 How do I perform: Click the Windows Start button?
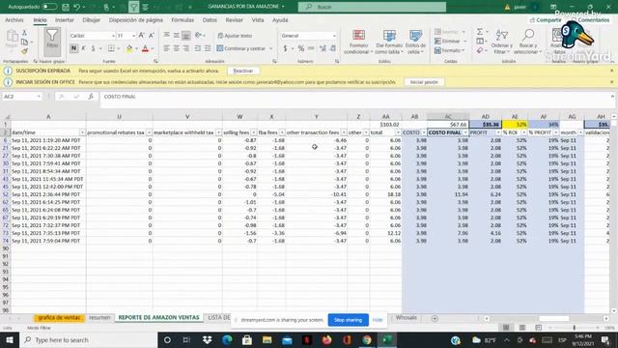point(10,339)
